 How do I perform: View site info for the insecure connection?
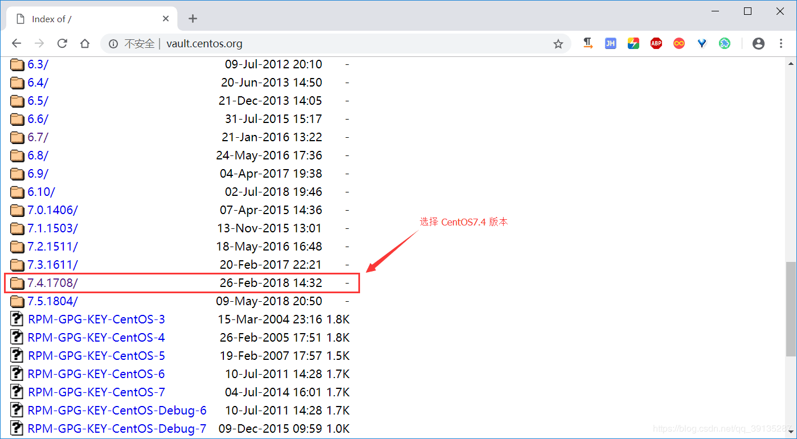pos(113,44)
